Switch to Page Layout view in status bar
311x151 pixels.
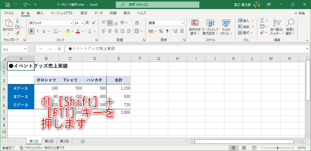pyautogui.click(x=244, y=148)
